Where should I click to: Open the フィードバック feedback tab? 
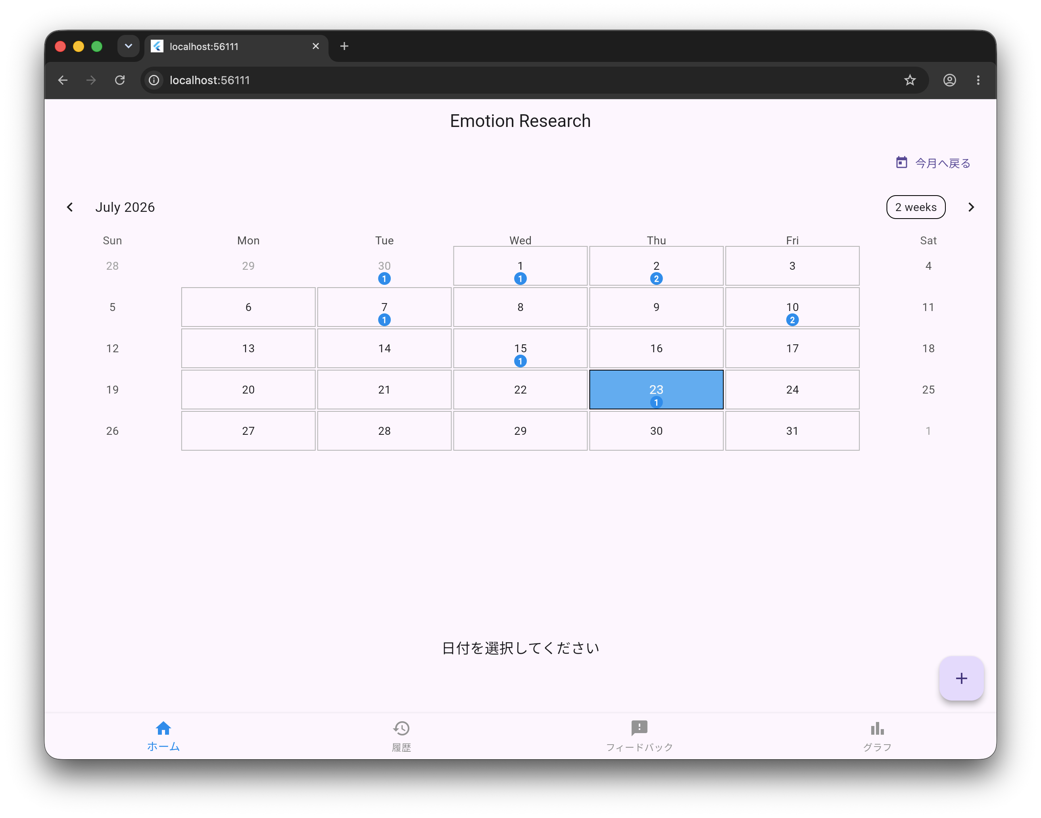639,736
